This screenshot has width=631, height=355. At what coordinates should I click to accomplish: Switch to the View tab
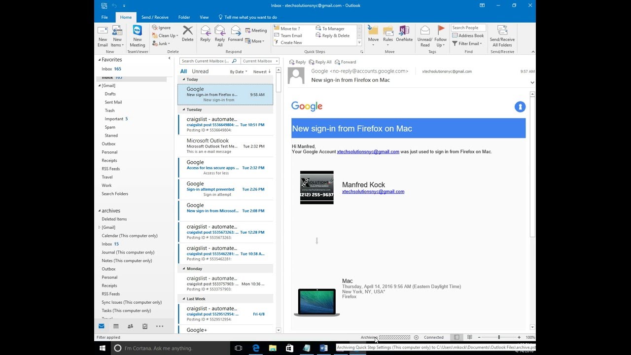[204, 17]
